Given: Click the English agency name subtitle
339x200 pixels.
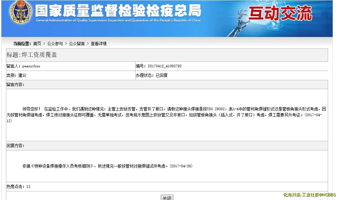Looking at the screenshot, I should click(118, 20).
